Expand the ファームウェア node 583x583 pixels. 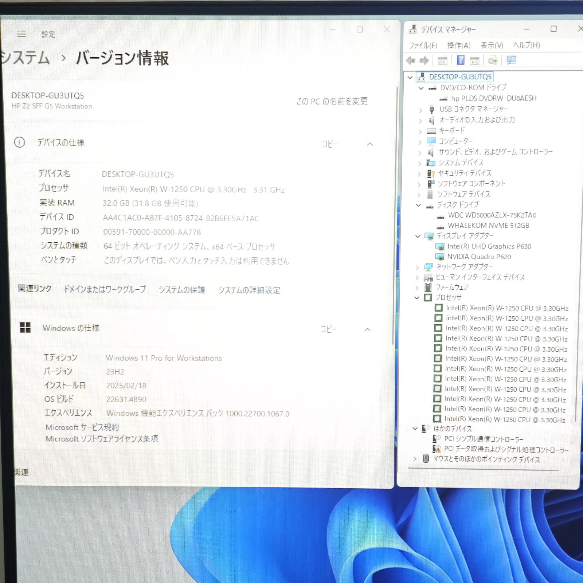(417, 288)
